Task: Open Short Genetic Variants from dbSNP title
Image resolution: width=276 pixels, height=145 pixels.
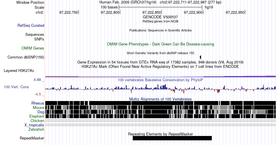Action: point(160,53)
